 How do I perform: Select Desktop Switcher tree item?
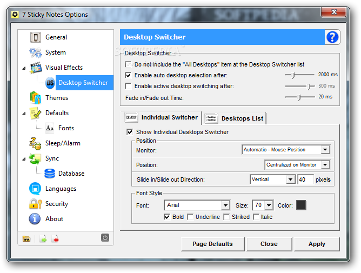click(x=83, y=83)
